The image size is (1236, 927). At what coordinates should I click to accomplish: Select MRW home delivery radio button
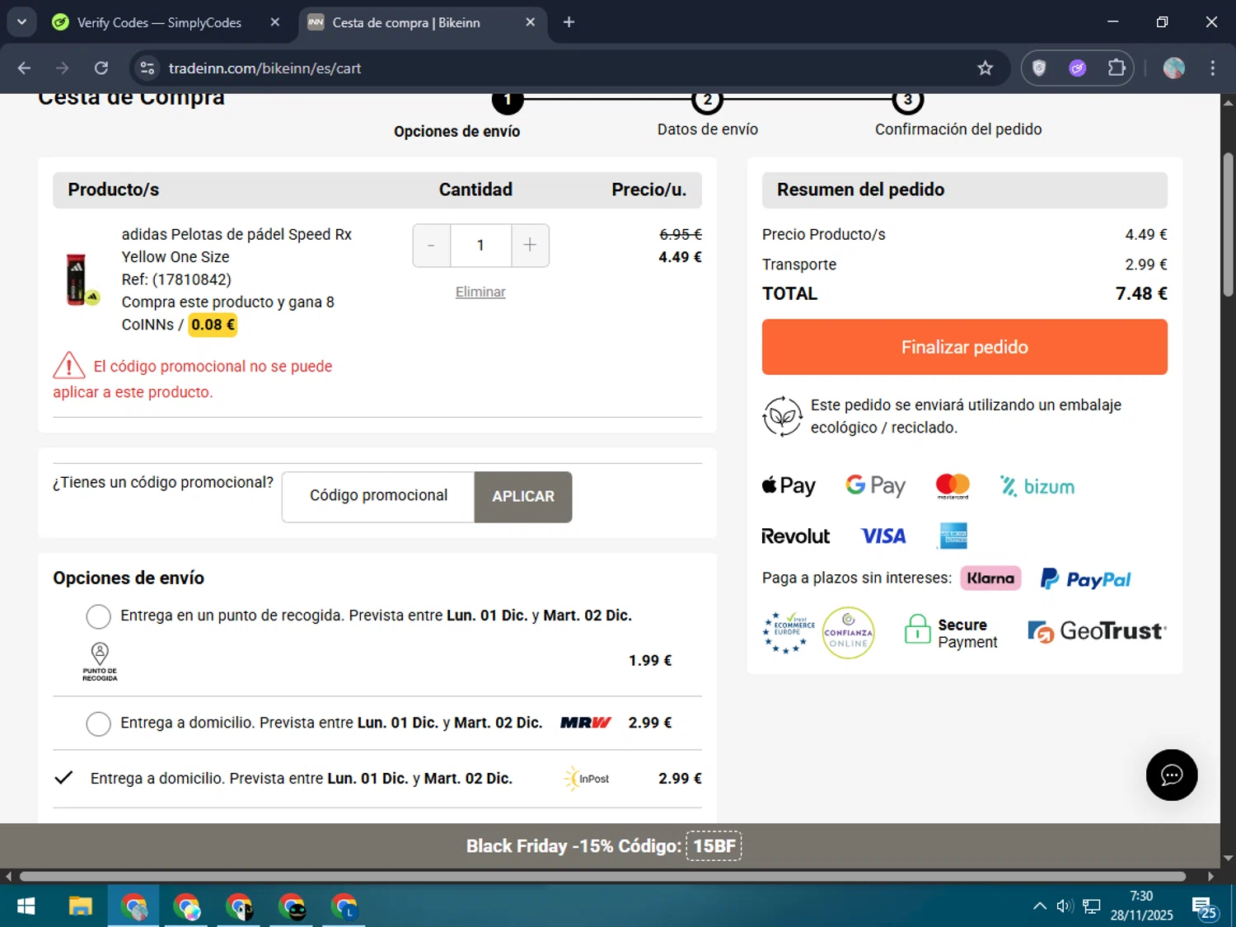(98, 723)
